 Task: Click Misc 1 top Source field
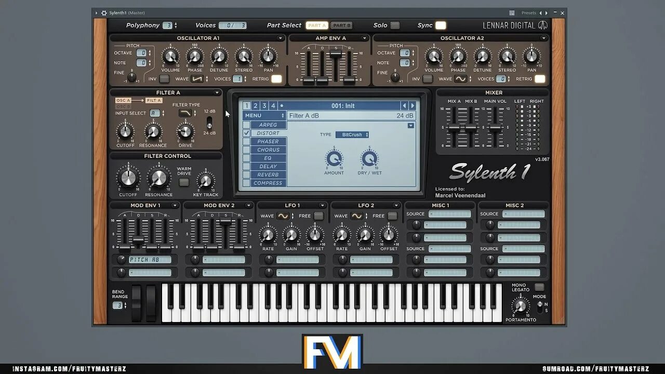(449, 214)
